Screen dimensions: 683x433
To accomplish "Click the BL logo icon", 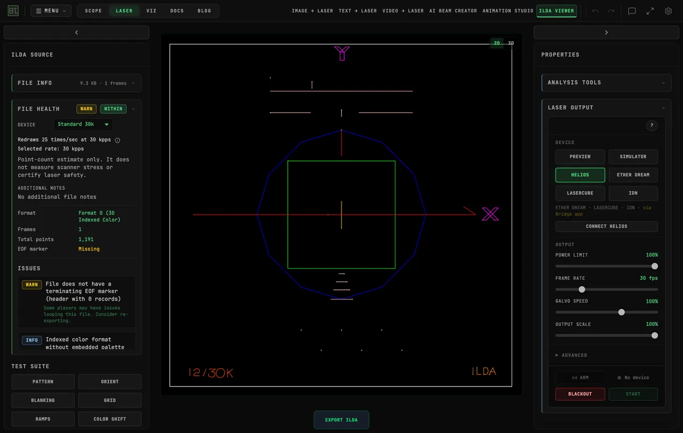I will click(x=13, y=11).
